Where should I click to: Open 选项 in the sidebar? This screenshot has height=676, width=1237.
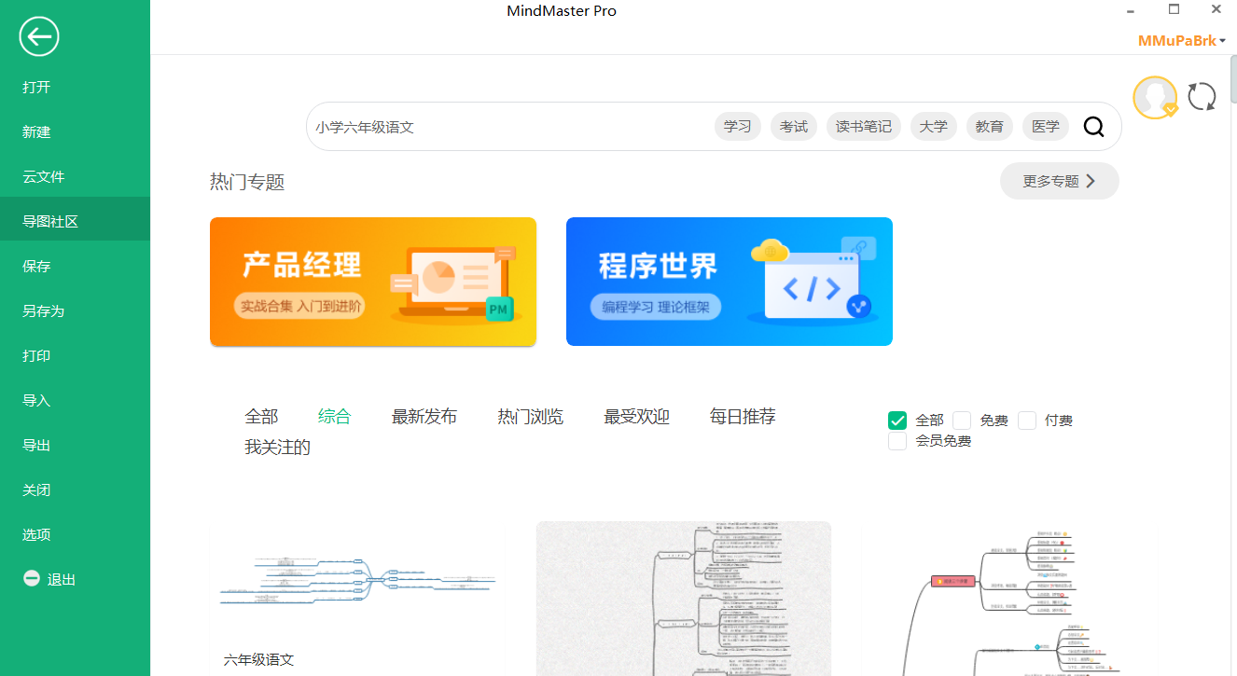coord(75,534)
